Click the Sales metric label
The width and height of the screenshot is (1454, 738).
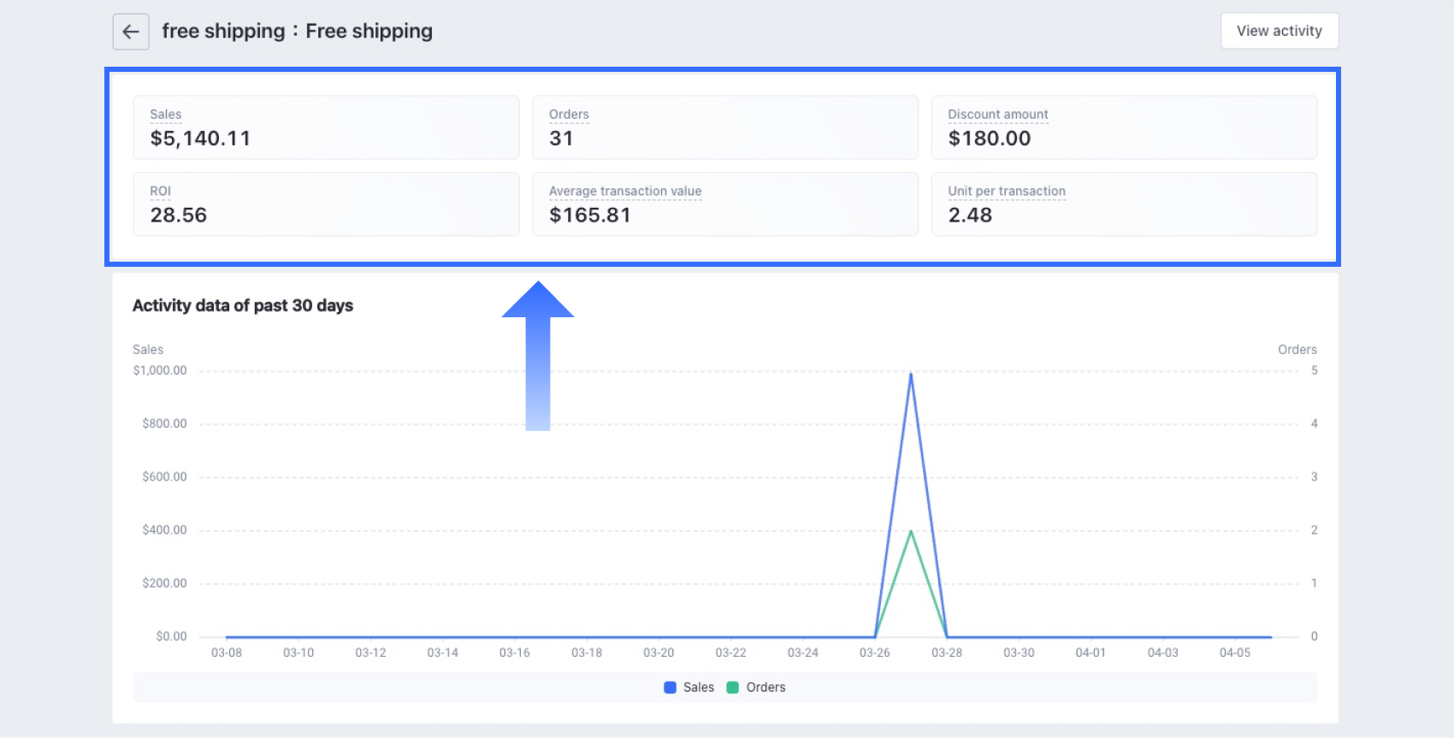(x=166, y=115)
